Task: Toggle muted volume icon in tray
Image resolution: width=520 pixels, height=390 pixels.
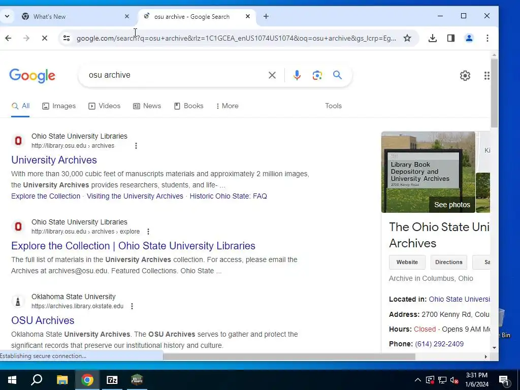Action: (454, 380)
